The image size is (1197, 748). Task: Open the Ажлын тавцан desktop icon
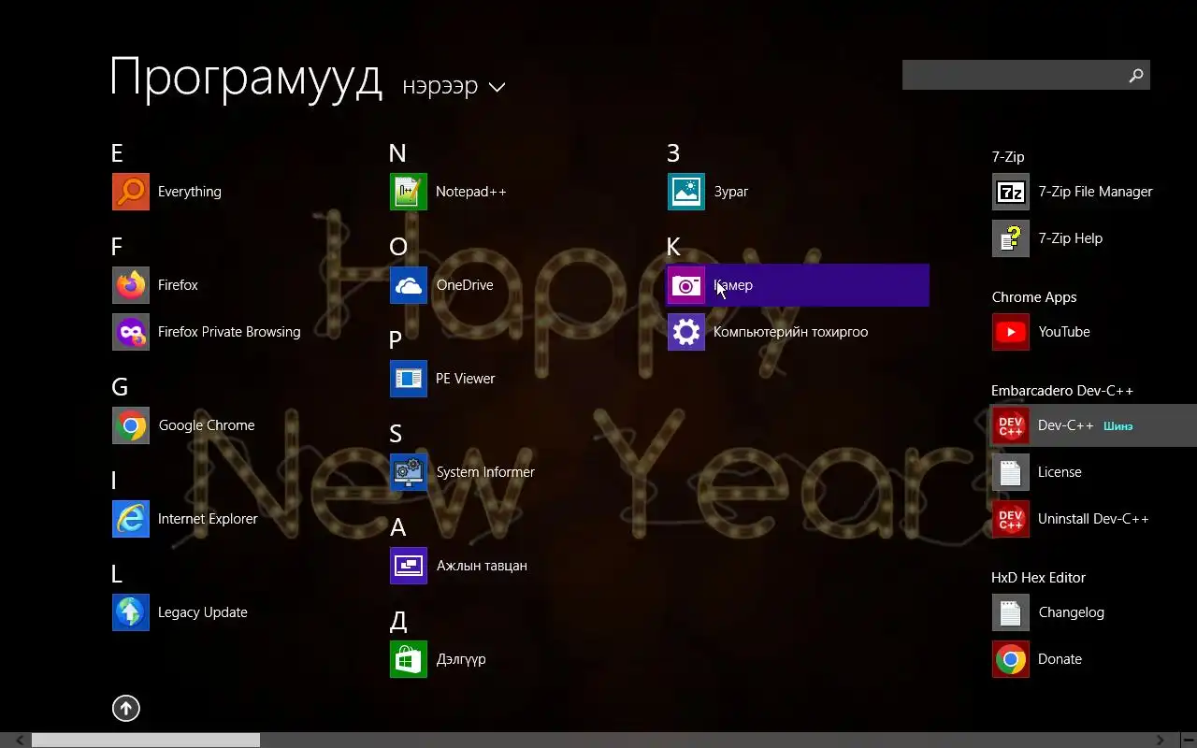click(x=409, y=566)
